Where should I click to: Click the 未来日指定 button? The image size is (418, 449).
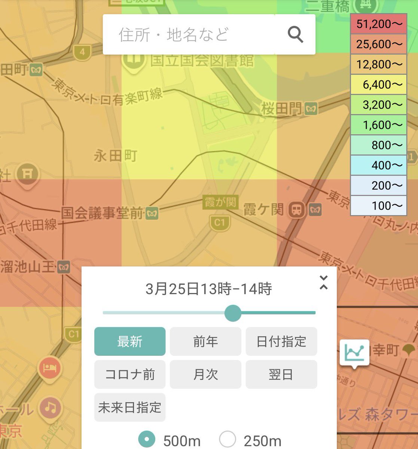click(x=130, y=407)
